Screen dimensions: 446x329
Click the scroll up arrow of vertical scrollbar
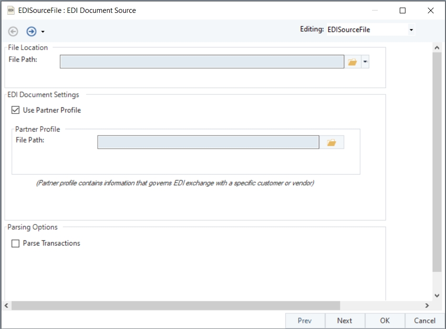click(437, 48)
